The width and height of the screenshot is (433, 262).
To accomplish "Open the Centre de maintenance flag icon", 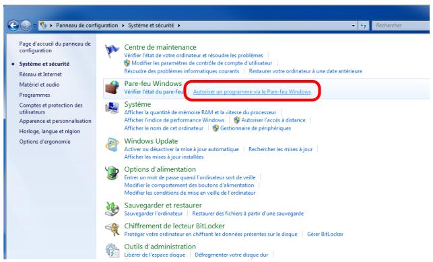I will pos(112,51).
